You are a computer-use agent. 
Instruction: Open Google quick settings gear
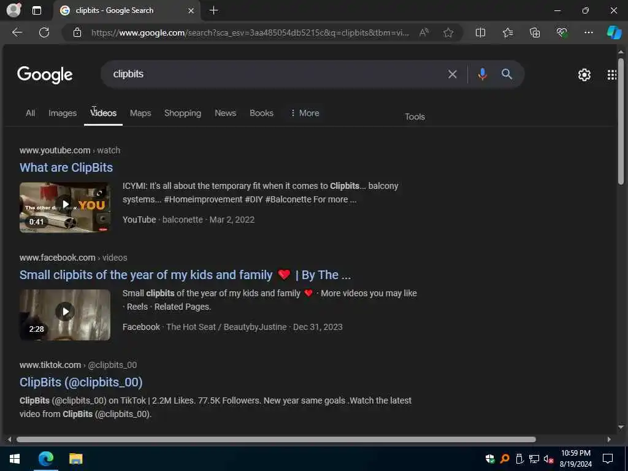tap(584, 74)
